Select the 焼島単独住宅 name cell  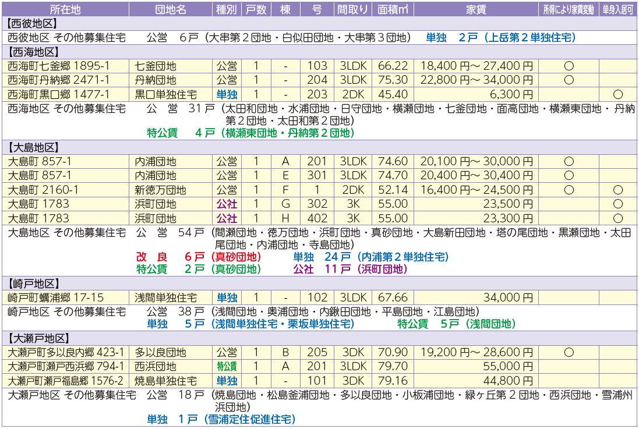click(166, 381)
